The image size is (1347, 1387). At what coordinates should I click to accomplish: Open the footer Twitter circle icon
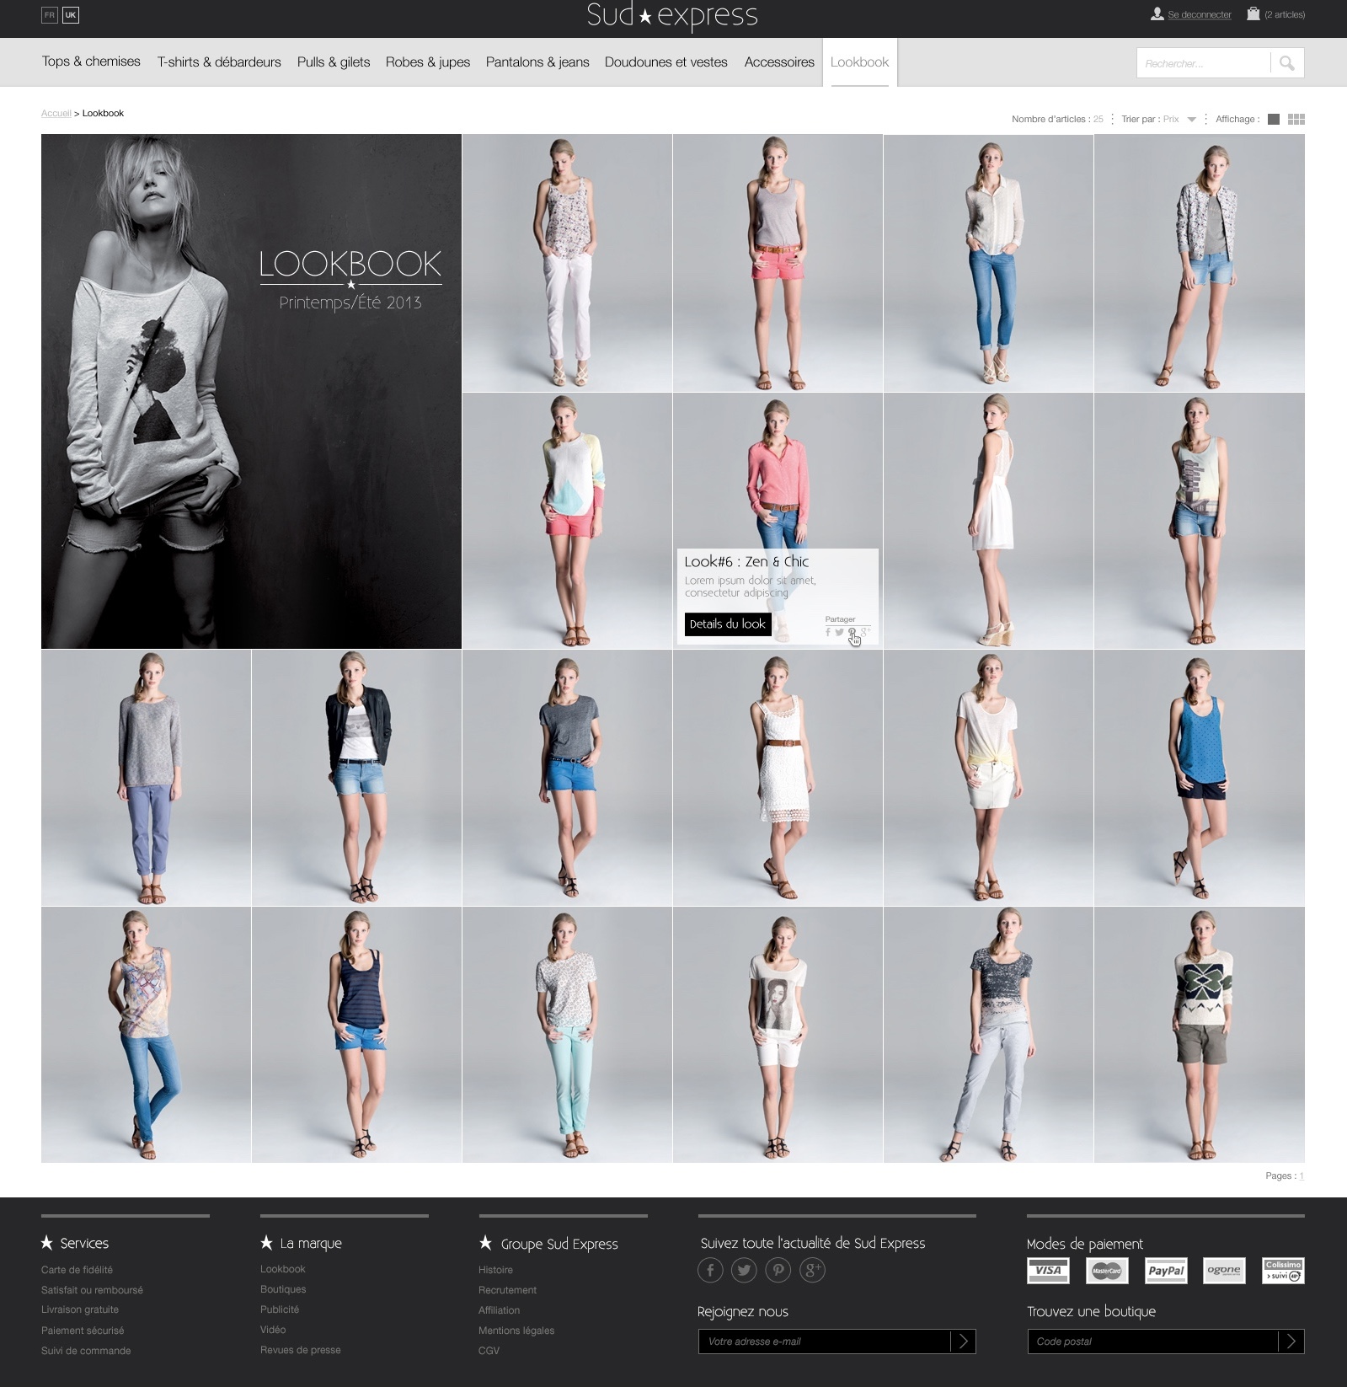click(x=744, y=1270)
